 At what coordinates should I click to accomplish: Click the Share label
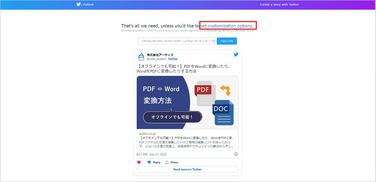point(174,162)
